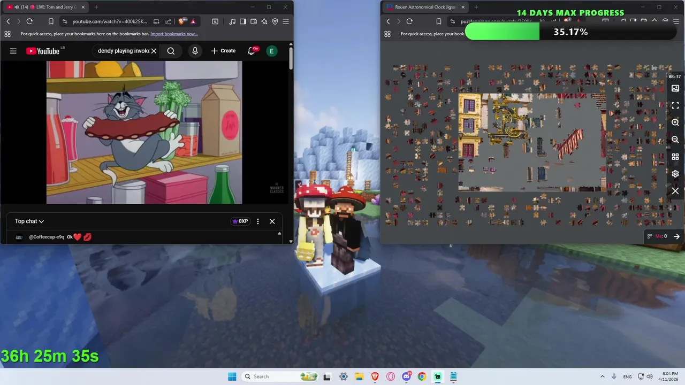Bookmark the YouTube page

point(51,21)
